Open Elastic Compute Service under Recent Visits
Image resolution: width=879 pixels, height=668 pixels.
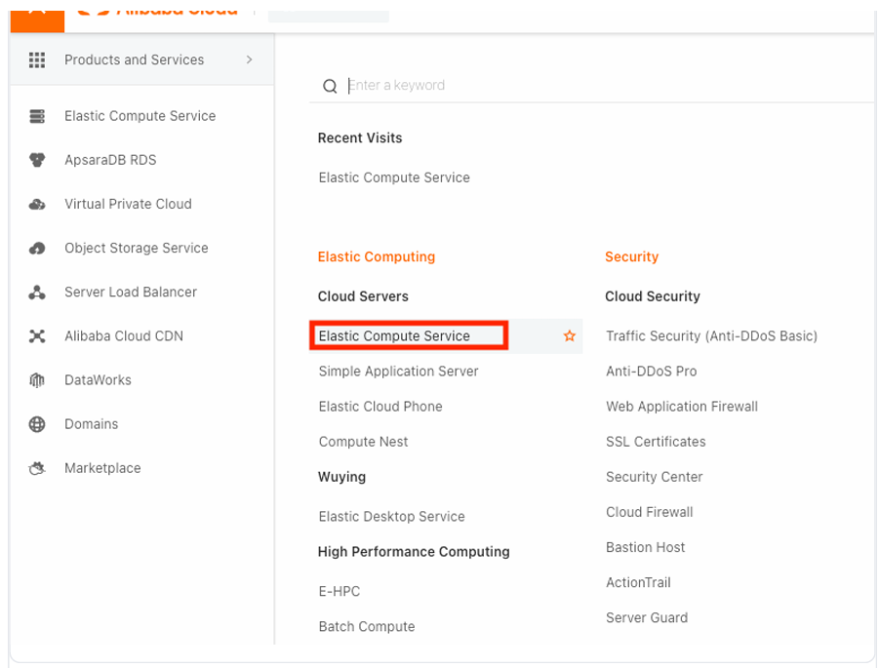[394, 177]
